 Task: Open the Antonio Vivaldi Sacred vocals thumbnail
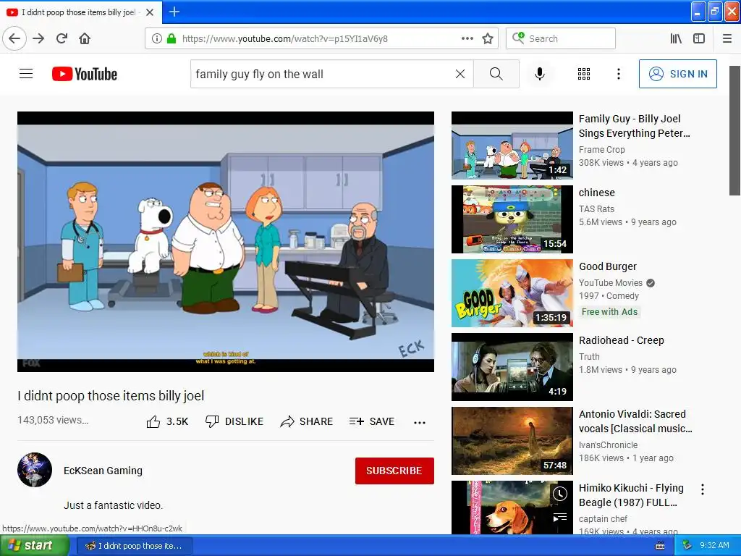(512, 441)
